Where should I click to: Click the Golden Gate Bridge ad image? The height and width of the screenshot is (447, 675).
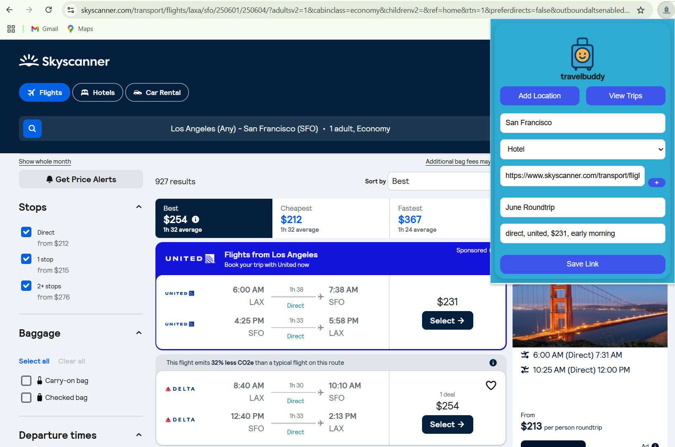[x=590, y=316]
